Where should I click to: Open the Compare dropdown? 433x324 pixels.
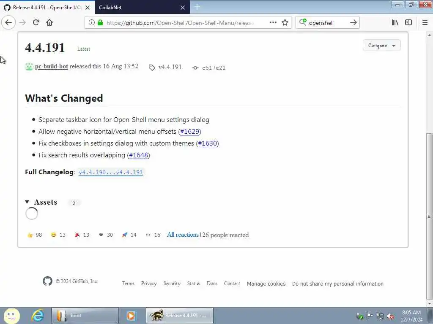click(382, 46)
